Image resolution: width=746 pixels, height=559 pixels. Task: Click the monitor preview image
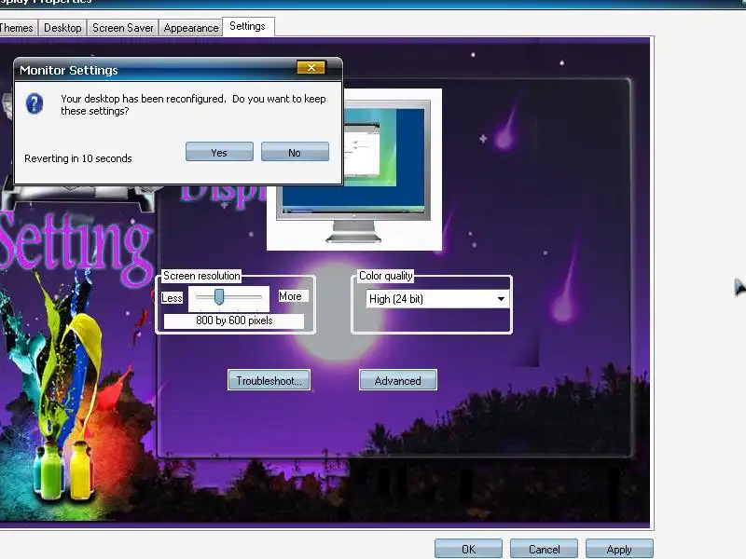(x=354, y=170)
